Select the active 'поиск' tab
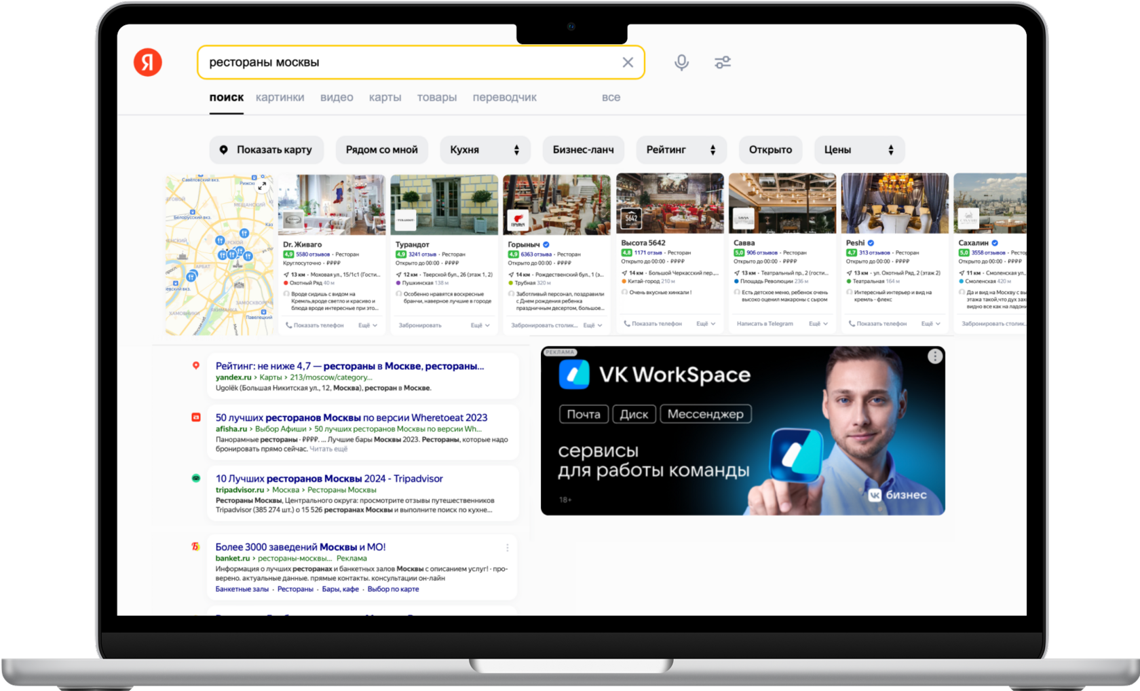 [x=226, y=97]
